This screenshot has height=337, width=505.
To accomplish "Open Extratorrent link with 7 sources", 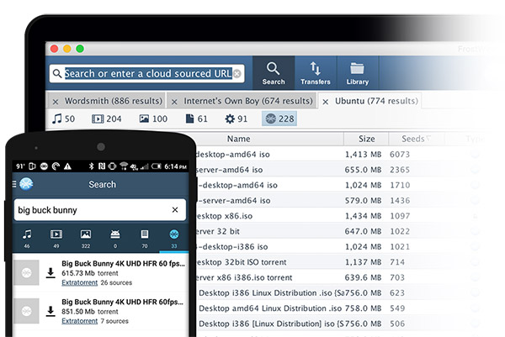I will [80, 321].
